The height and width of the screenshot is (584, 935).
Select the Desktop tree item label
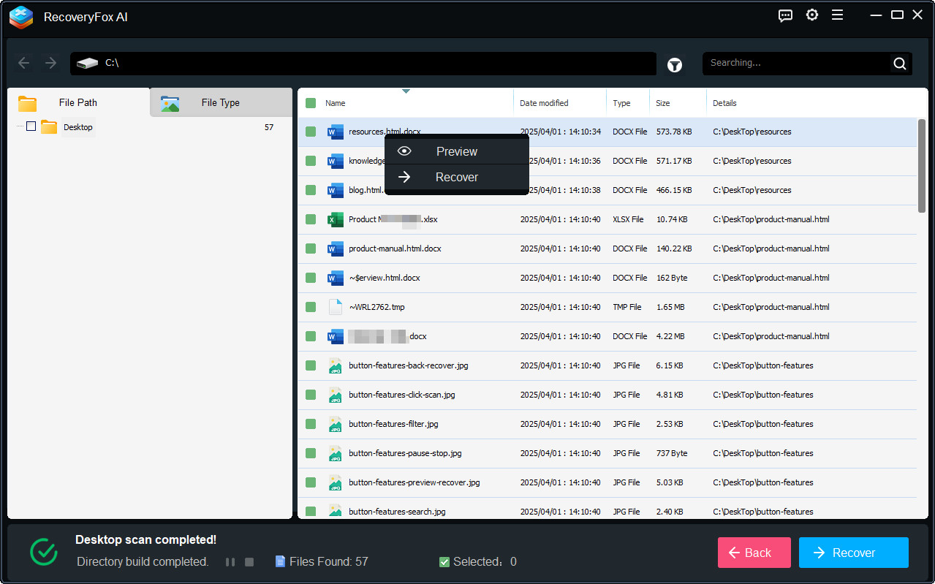tap(78, 127)
